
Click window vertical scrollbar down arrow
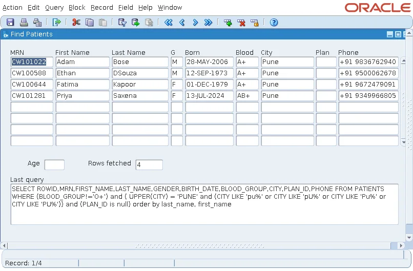pyautogui.click(x=409, y=238)
